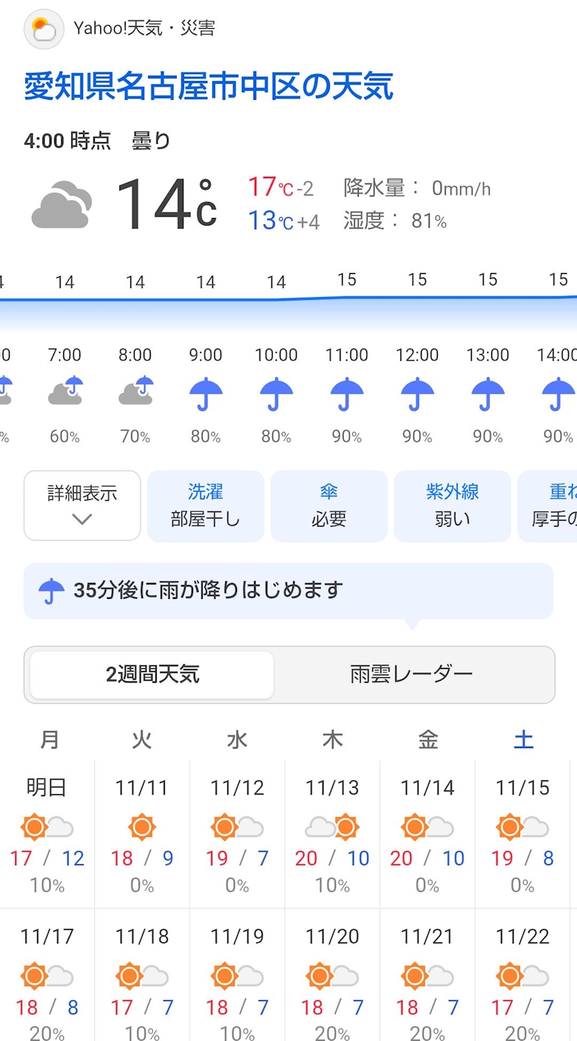Switch to the 2週間天気 tab
The image size is (577, 1041).
pyautogui.click(x=152, y=675)
